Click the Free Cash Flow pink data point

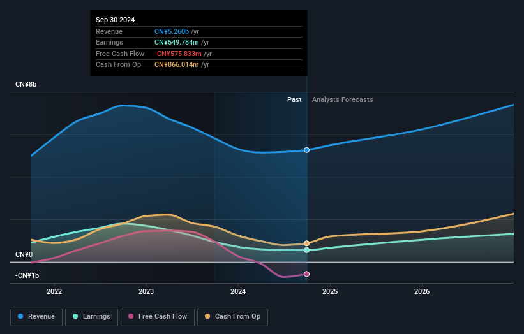[x=306, y=274]
